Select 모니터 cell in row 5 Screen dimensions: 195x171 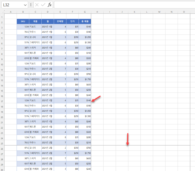[35, 37]
